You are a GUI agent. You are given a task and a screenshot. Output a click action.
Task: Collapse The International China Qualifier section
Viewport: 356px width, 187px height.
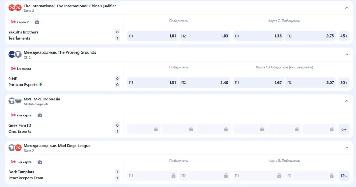point(346,8)
